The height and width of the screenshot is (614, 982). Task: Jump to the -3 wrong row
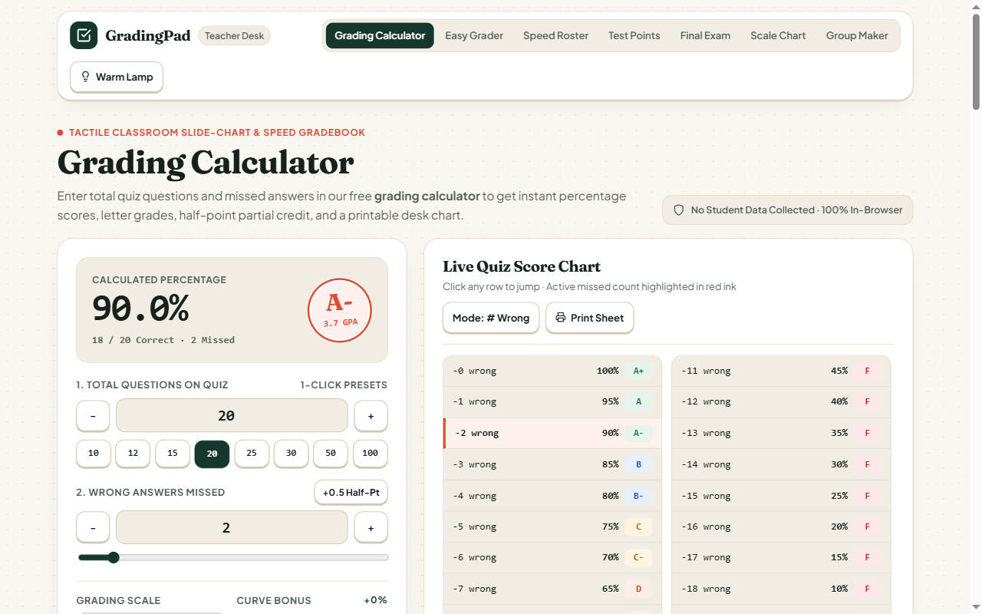click(552, 464)
